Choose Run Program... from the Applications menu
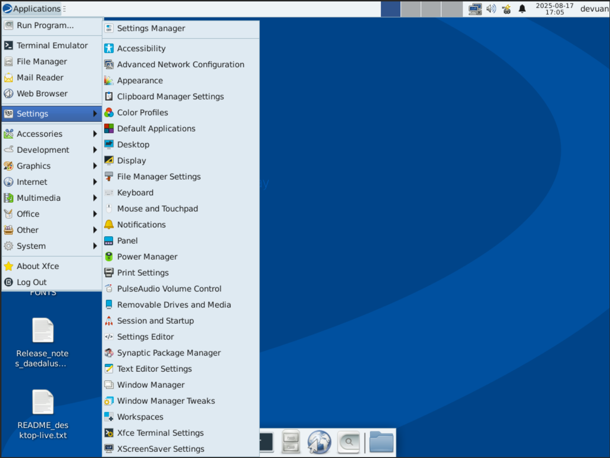The image size is (610, 458). coord(52,26)
